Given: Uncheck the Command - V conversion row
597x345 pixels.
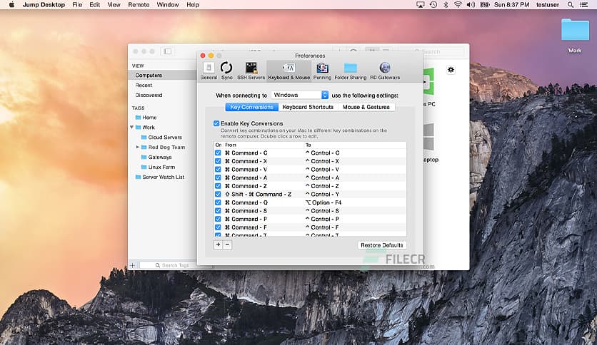Looking at the screenshot, I should pos(218,170).
